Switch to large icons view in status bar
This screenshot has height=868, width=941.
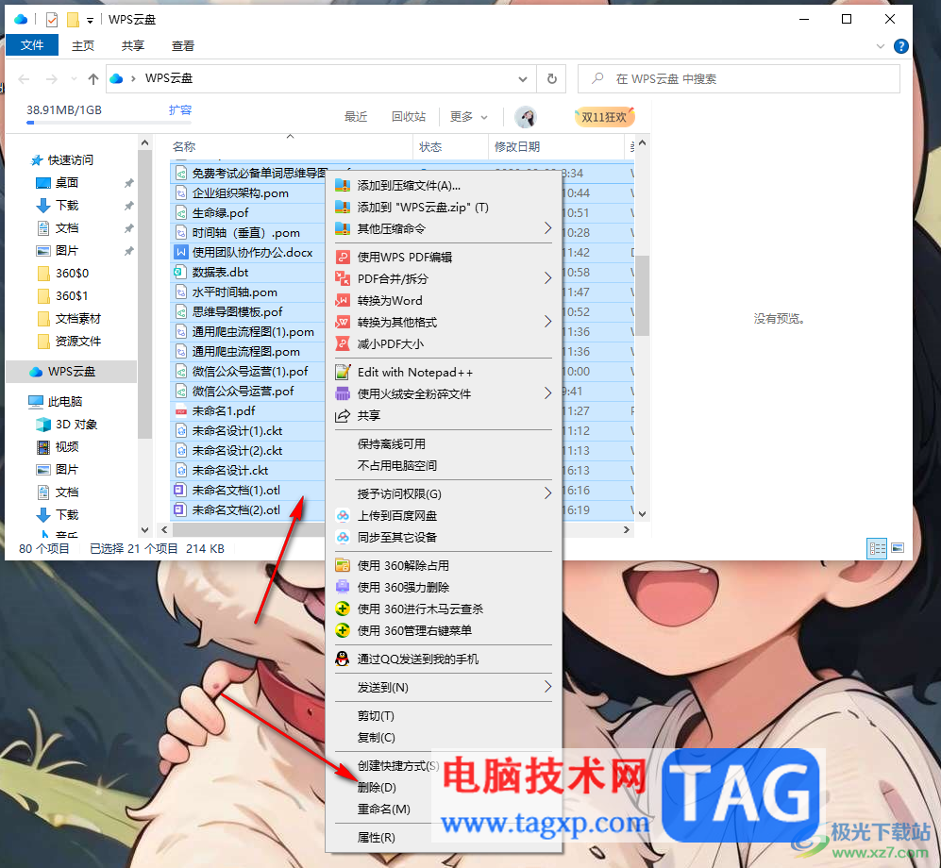[898, 548]
